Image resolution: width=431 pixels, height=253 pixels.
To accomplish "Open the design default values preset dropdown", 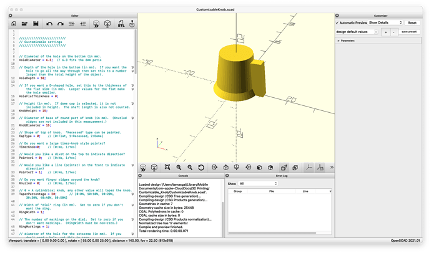I will (357, 32).
